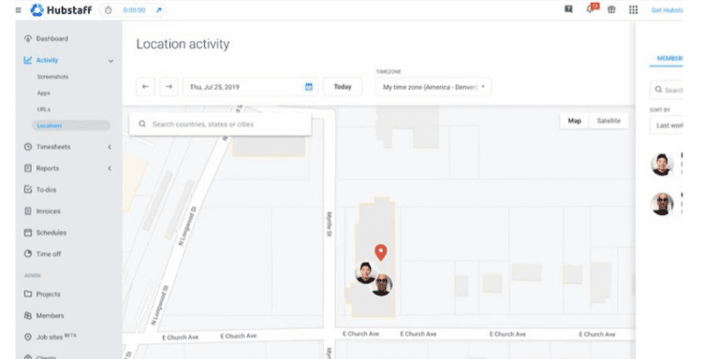Expand Timesheets chevron
This screenshot has width=719, height=359.
110,147
